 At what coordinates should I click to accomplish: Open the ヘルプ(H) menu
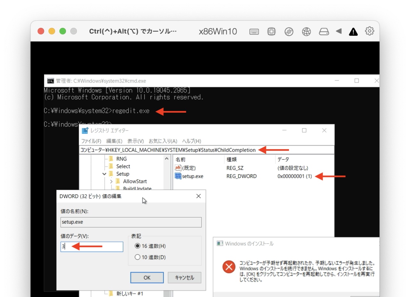[x=192, y=141]
